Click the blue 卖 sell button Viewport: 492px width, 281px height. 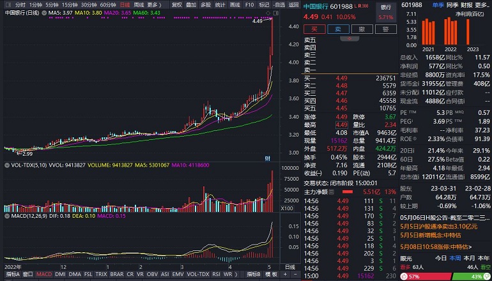click(338, 29)
